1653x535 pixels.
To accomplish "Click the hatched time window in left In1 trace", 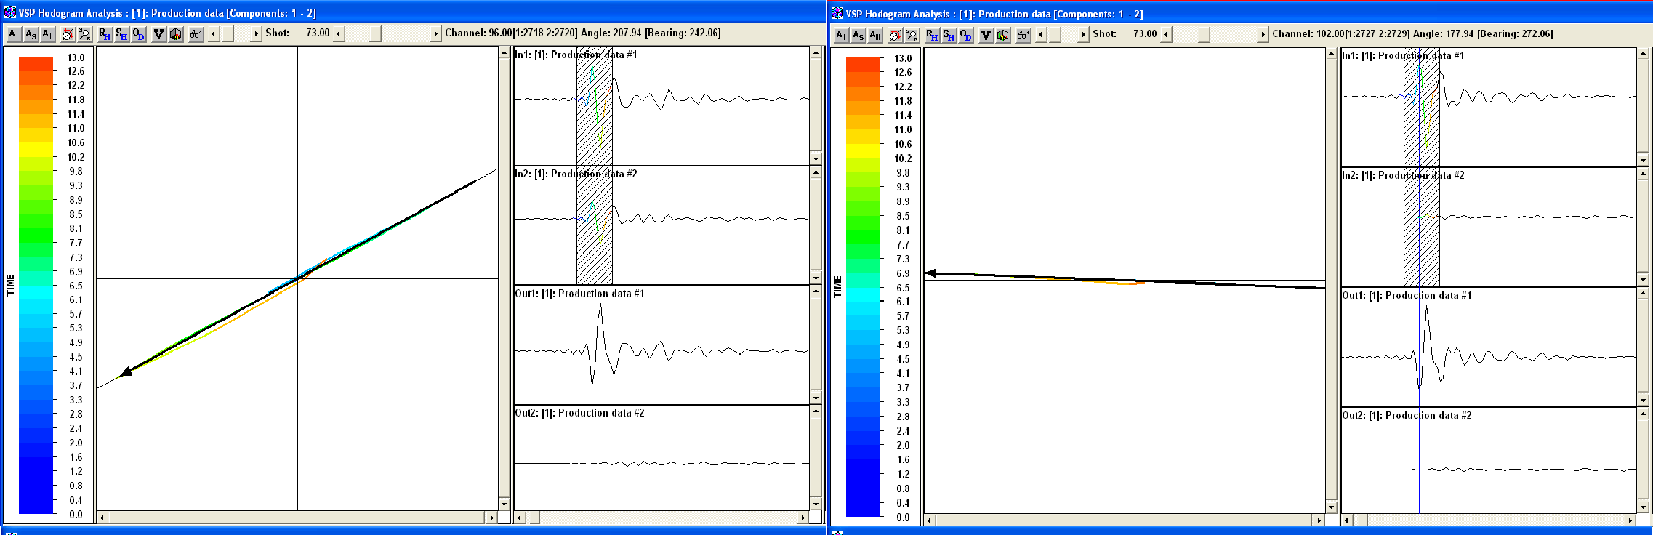I will [x=595, y=106].
